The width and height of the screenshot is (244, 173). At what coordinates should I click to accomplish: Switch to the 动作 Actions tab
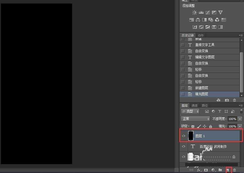pyautogui.click(x=200, y=35)
